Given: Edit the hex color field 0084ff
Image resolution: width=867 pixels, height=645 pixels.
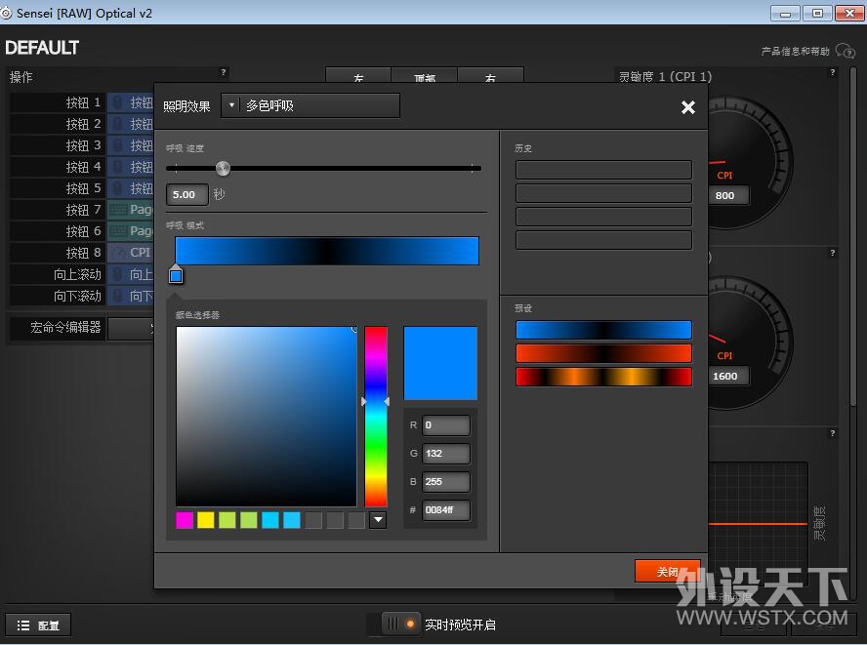Looking at the screenshot, I should 446,509.
